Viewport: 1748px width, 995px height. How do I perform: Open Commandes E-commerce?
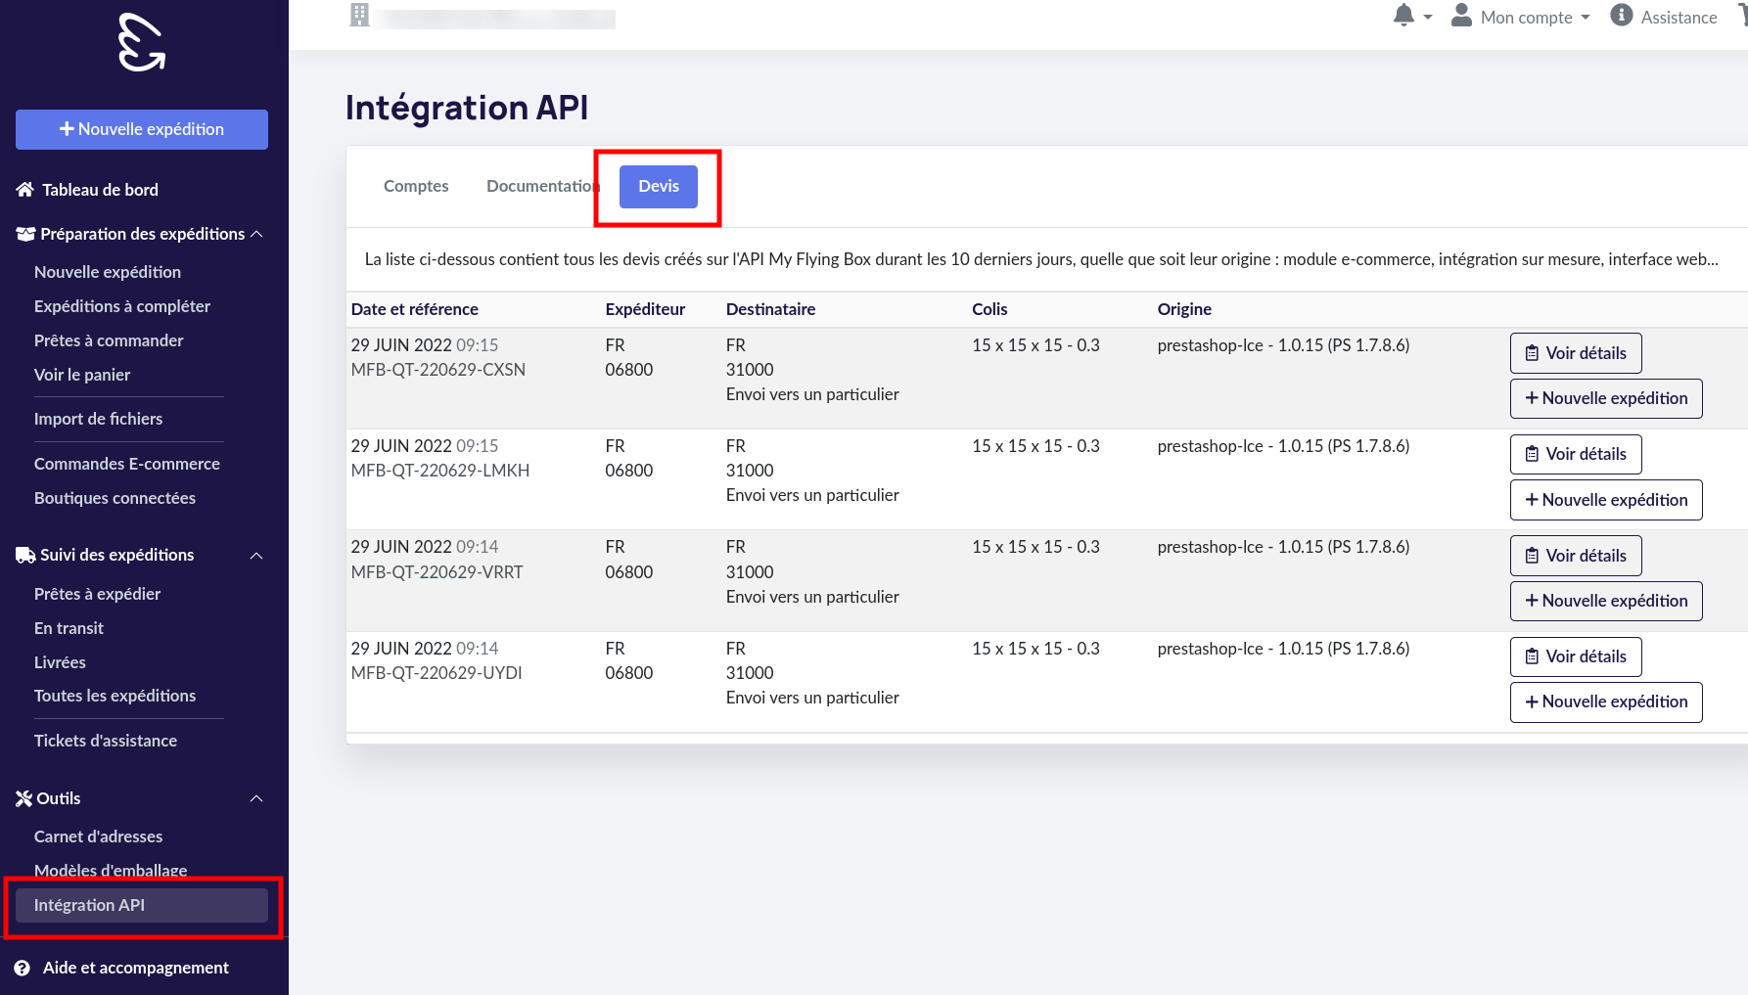click(127, 464)
